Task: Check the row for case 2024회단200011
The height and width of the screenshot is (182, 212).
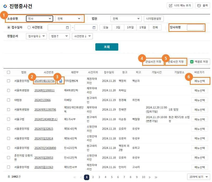Action: [x=9, y=90]
